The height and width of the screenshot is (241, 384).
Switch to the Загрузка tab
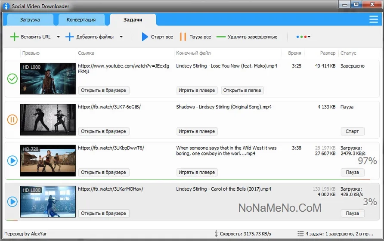[x=30, y=20]
